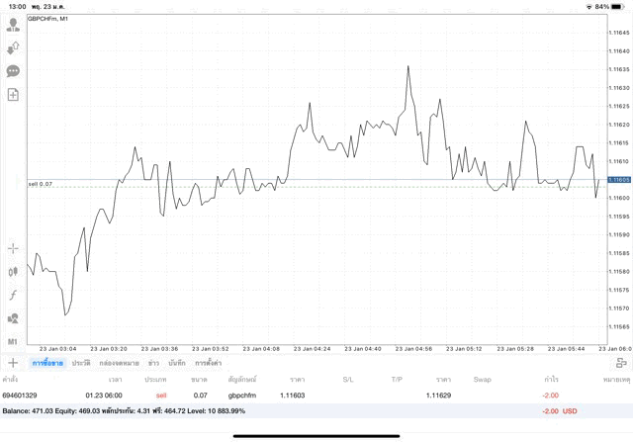Tap the new chart window icon
This screenshot has width=633, height=442.
[13, 95]
